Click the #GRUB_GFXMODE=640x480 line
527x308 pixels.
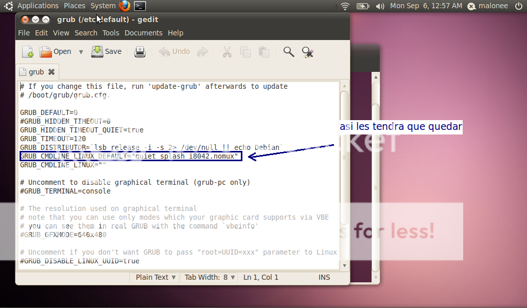(x=63, y=235)
